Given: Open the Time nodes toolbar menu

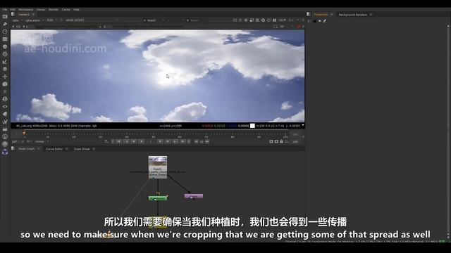Looking at the screenshot, I should click(5, 32).
